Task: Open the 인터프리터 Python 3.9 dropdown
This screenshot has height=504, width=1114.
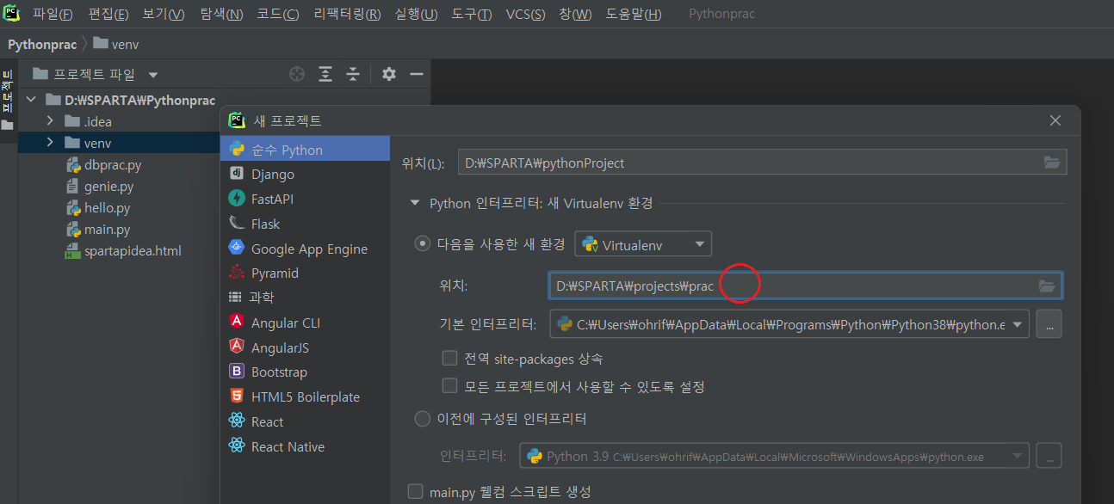Action: (775, 456)
